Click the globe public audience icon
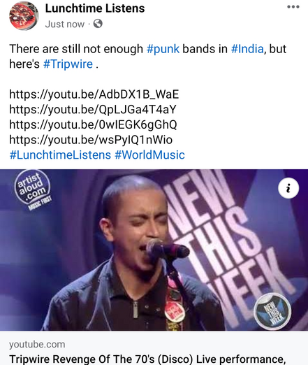The image size is (308, 365). [x=98, y=24]
